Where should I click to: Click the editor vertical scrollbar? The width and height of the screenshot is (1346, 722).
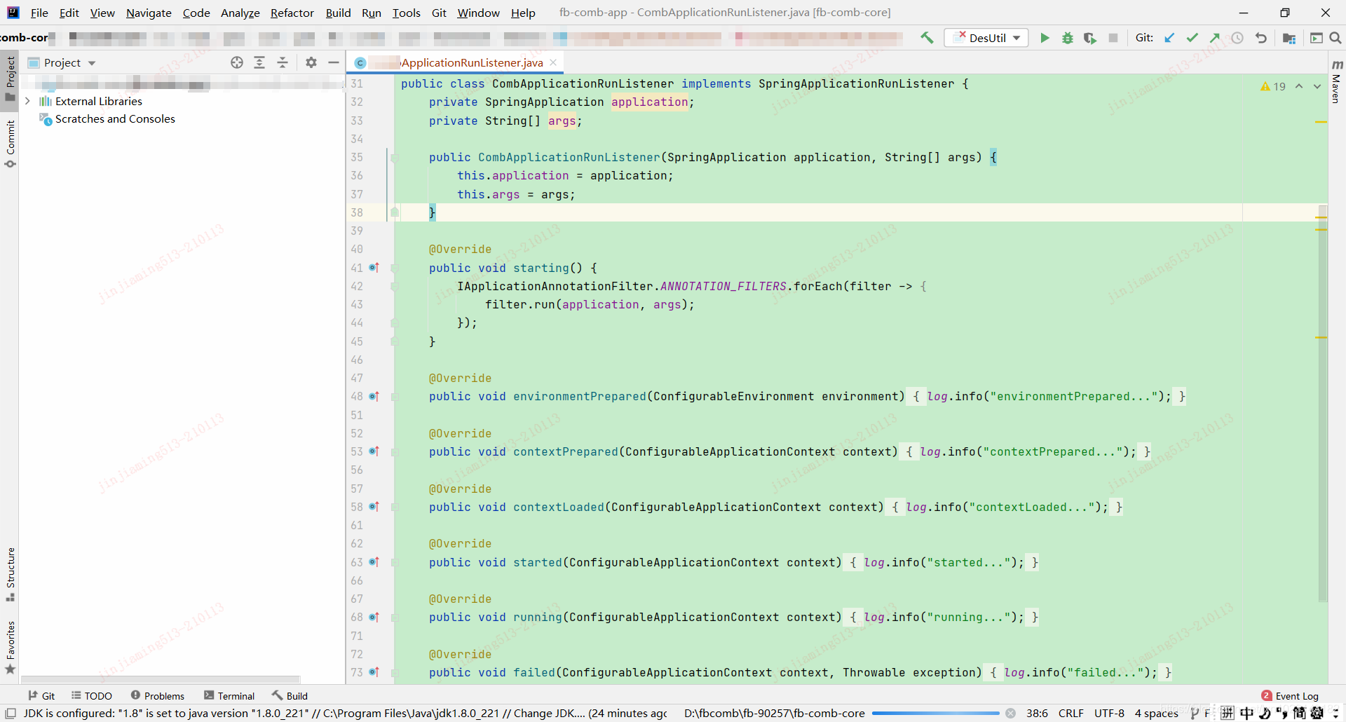(x=1323, y=404)
